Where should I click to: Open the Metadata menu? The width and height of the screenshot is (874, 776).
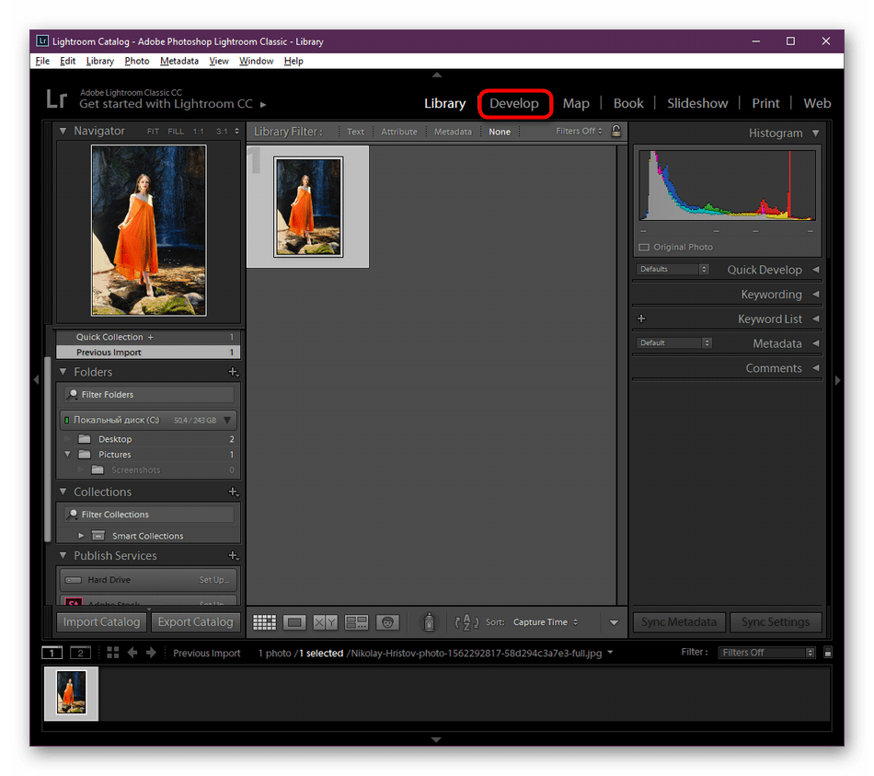tap(178, 60)
